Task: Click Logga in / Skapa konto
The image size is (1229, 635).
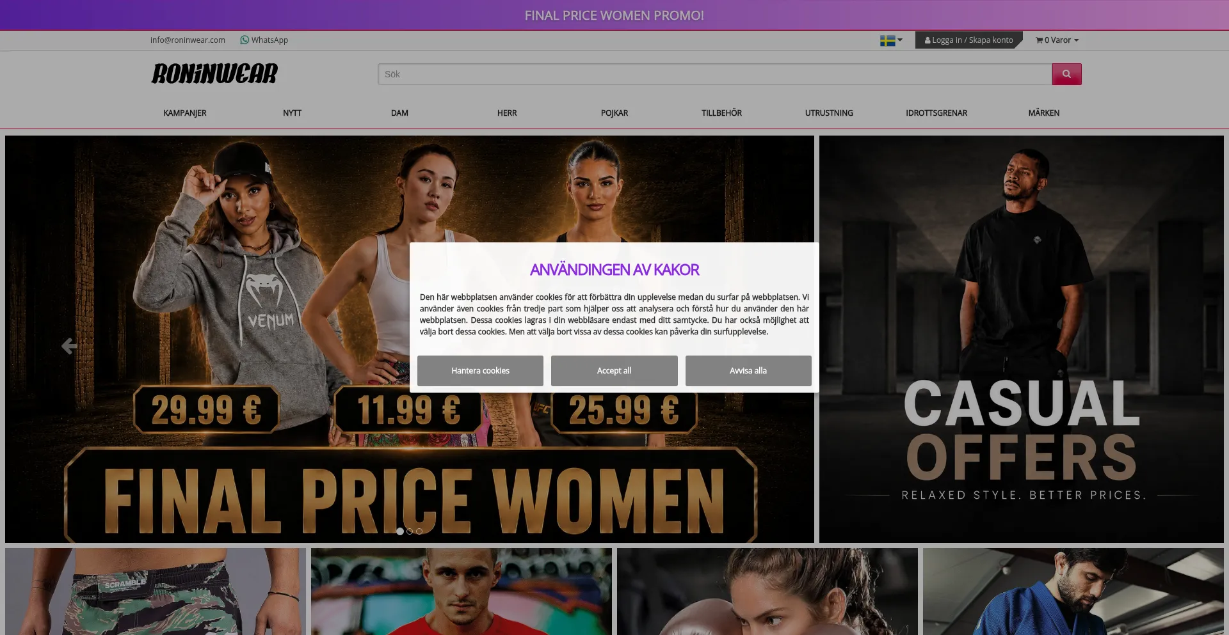Action: pos(968,40)
